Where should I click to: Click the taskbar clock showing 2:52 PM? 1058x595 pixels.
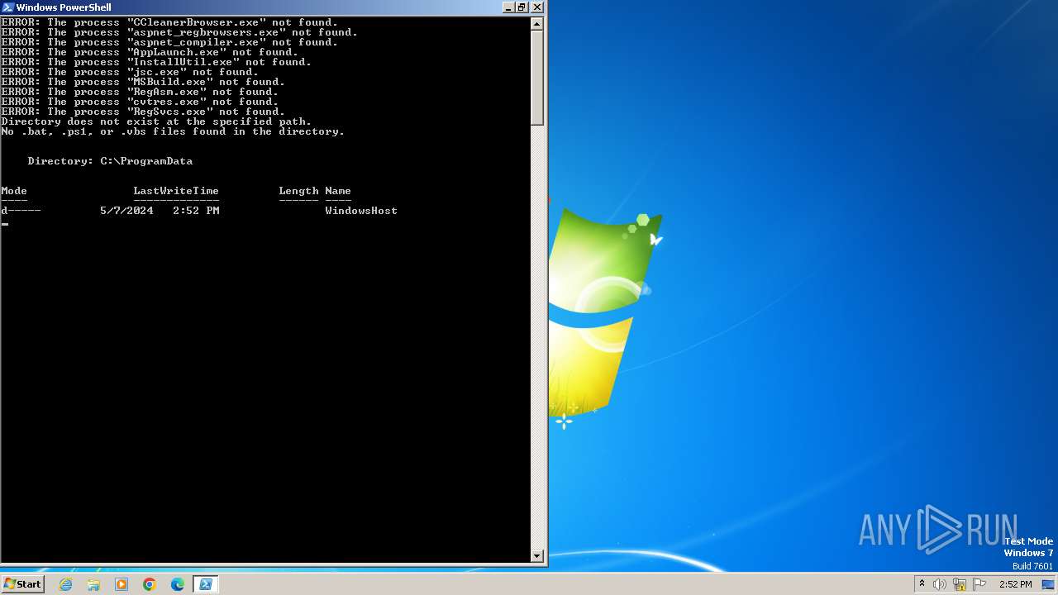1015,584
